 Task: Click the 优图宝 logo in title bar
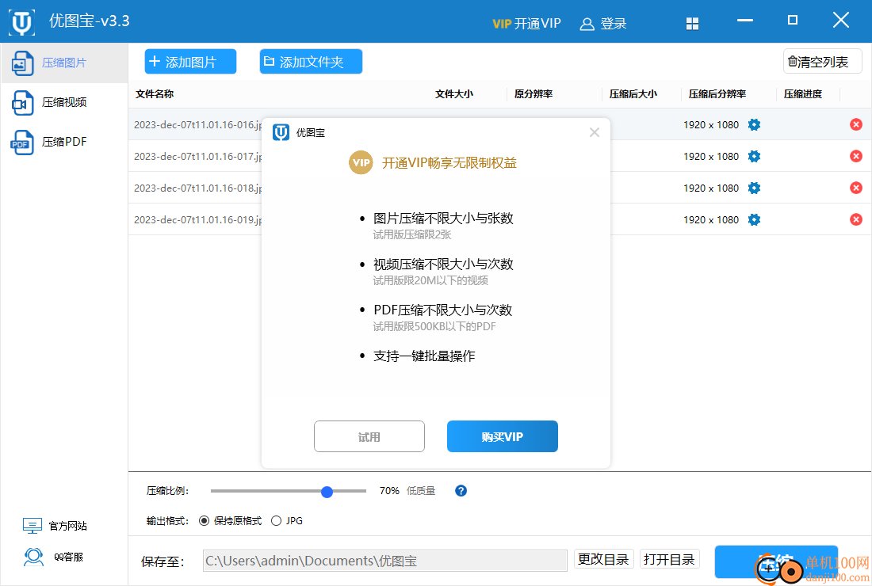[x=21, y=22]
